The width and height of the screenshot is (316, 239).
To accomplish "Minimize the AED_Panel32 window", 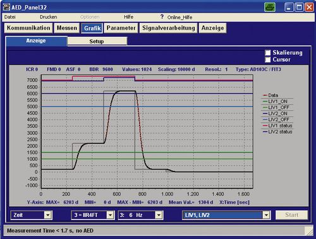I will pyautogui.click(x=289, y=8).
